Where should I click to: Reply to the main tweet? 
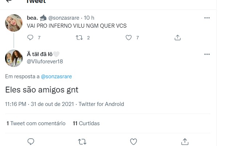point(31,141)
